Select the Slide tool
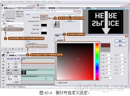Screen dimensions: 130x96 [3, 81]
